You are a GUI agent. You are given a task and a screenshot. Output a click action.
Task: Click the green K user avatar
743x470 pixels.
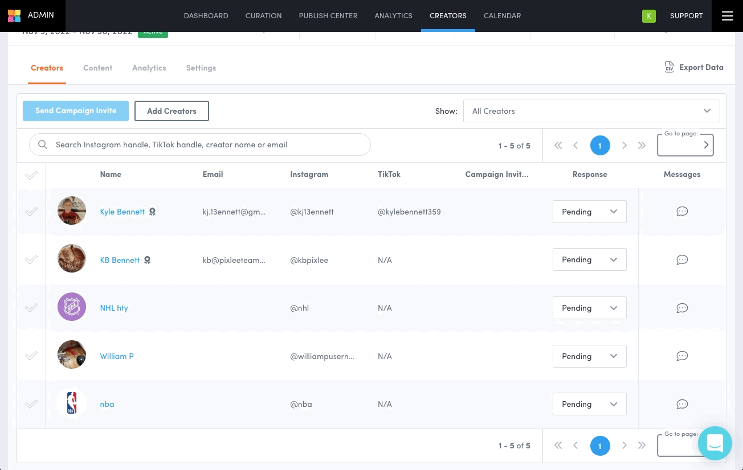coord(648,16)
